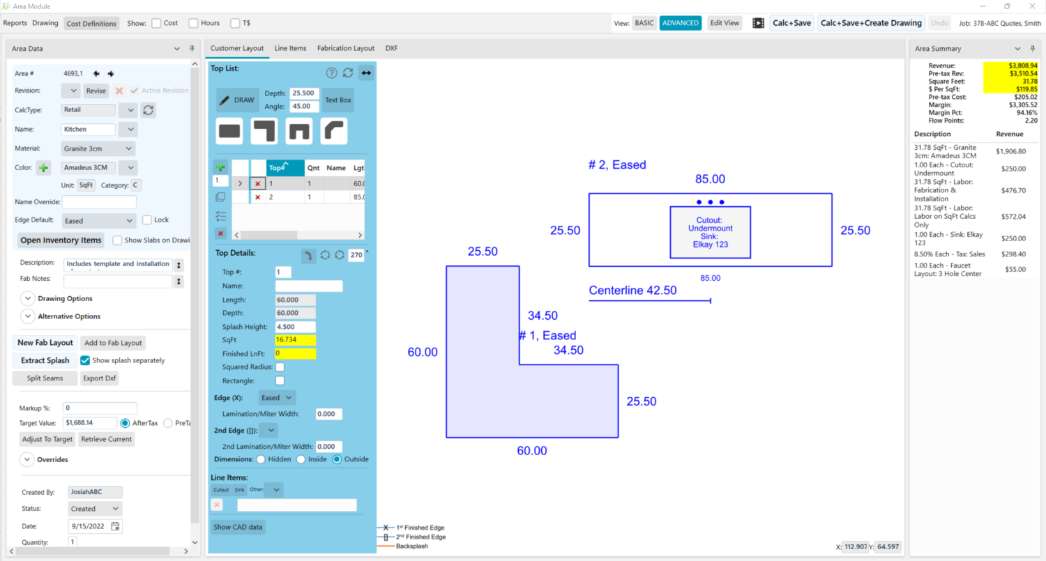Open the Material dropdown showing Granite 3cm
Image resolution: width=1046 pixels, height=561 pixels.
click(98, 148)
